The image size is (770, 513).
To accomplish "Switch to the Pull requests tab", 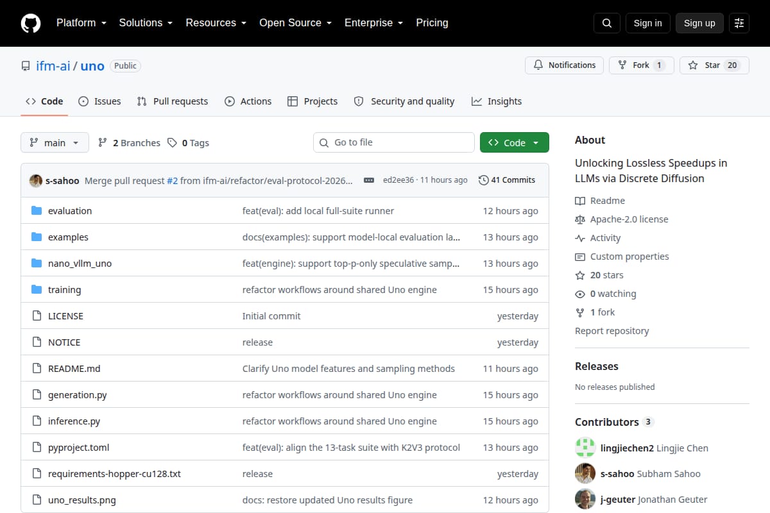I will [x=173, y=101].
